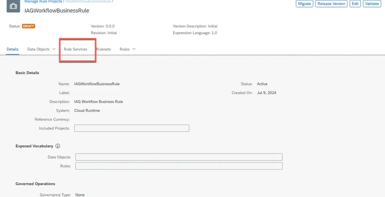Click the IAGWorkflowBusinessRule page title heading
The width and height of the screenshot is (385, 197).
[x=57, y=11]
